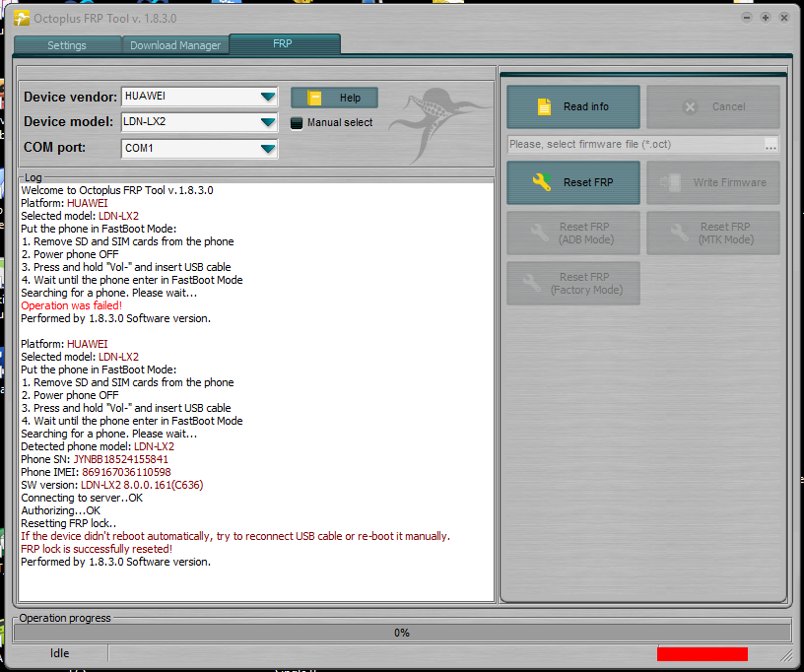Click the Reset FRP (ADB Mode) wrench icon
The image size is (804, 672).
coord(539,233)
